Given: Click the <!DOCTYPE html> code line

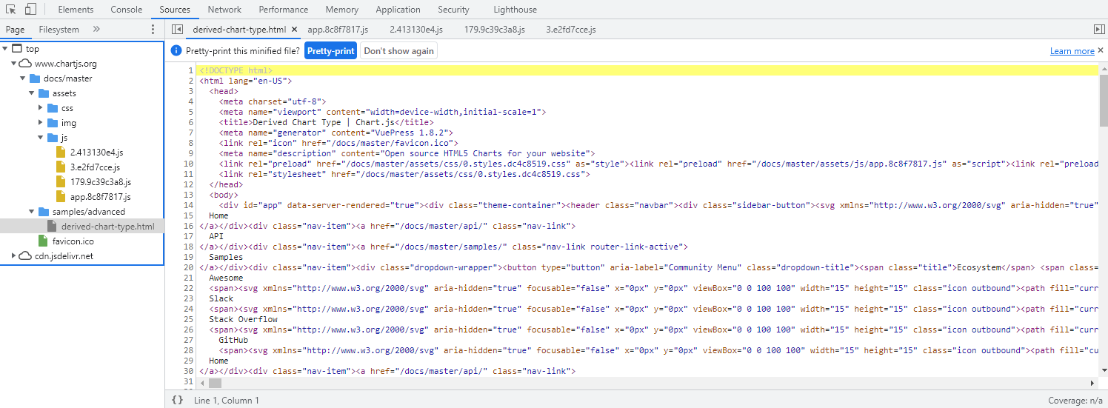Looking at the screenshot, I should [236, 70].
